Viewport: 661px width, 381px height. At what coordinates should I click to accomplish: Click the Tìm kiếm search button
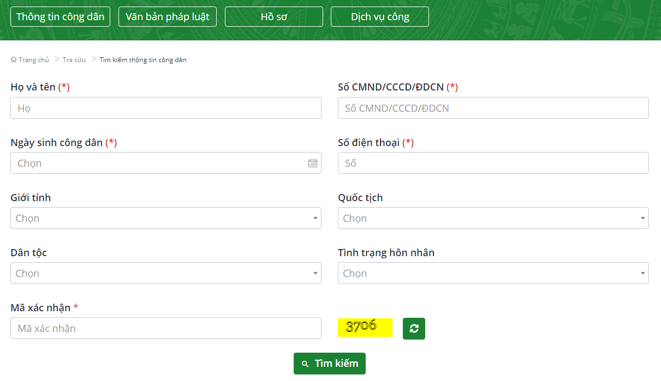(x=329, y=364)
